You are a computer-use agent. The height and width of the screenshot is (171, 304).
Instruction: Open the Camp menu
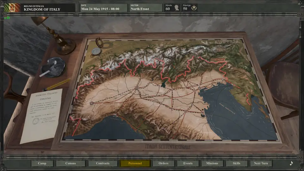coord(42,163)
